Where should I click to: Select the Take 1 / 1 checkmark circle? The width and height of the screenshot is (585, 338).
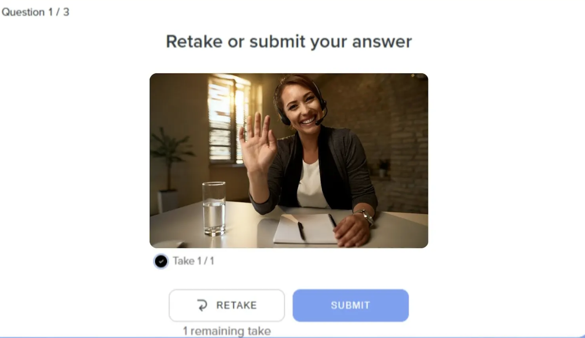coord(160,261)
